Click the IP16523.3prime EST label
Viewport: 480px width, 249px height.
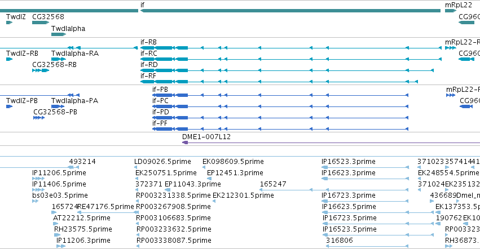pyautogui.click(x=349, y=162)
